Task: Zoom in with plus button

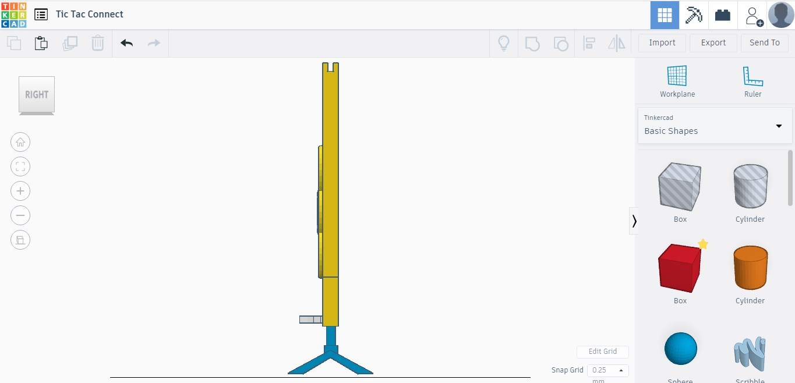Action: [x=20, y=191]
